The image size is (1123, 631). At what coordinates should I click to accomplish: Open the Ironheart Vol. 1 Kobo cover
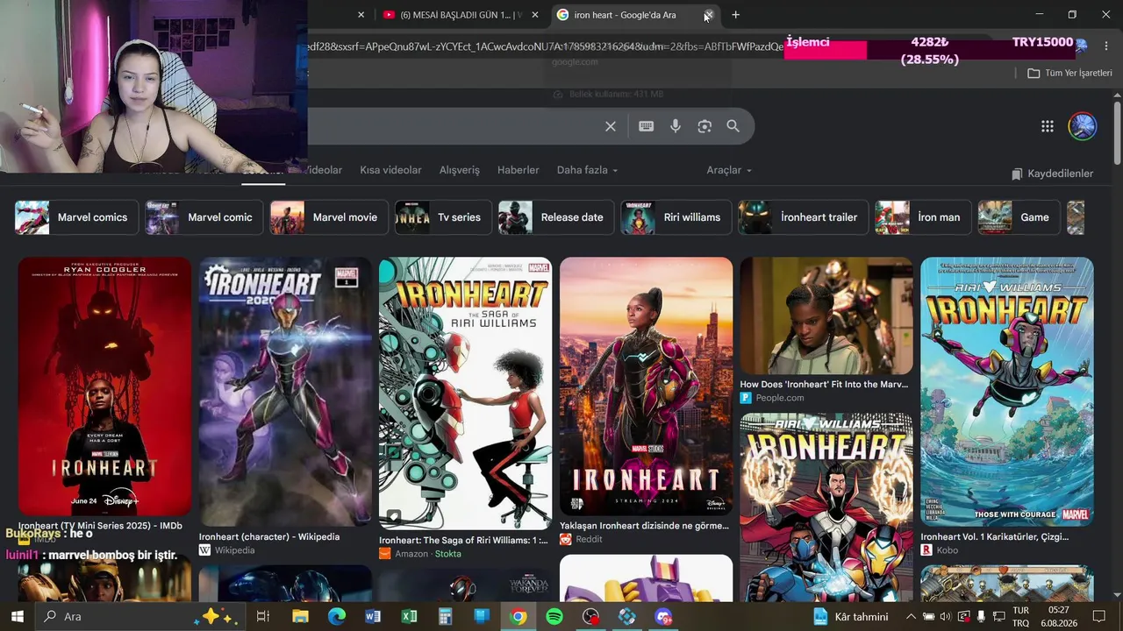(x=1007, y=392)
